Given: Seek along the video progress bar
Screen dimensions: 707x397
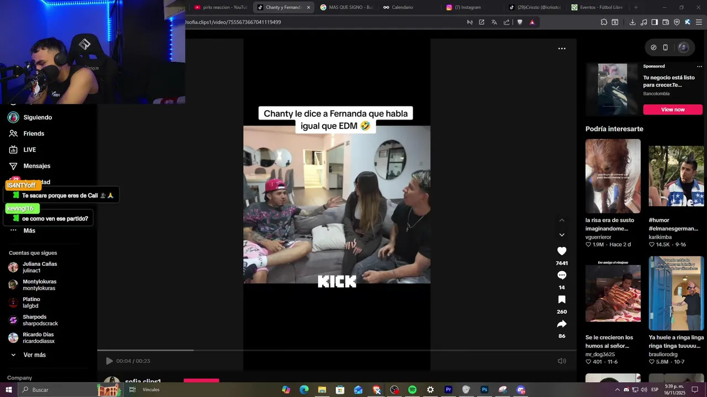Looking at the screenshot, I should coord(337,350).
